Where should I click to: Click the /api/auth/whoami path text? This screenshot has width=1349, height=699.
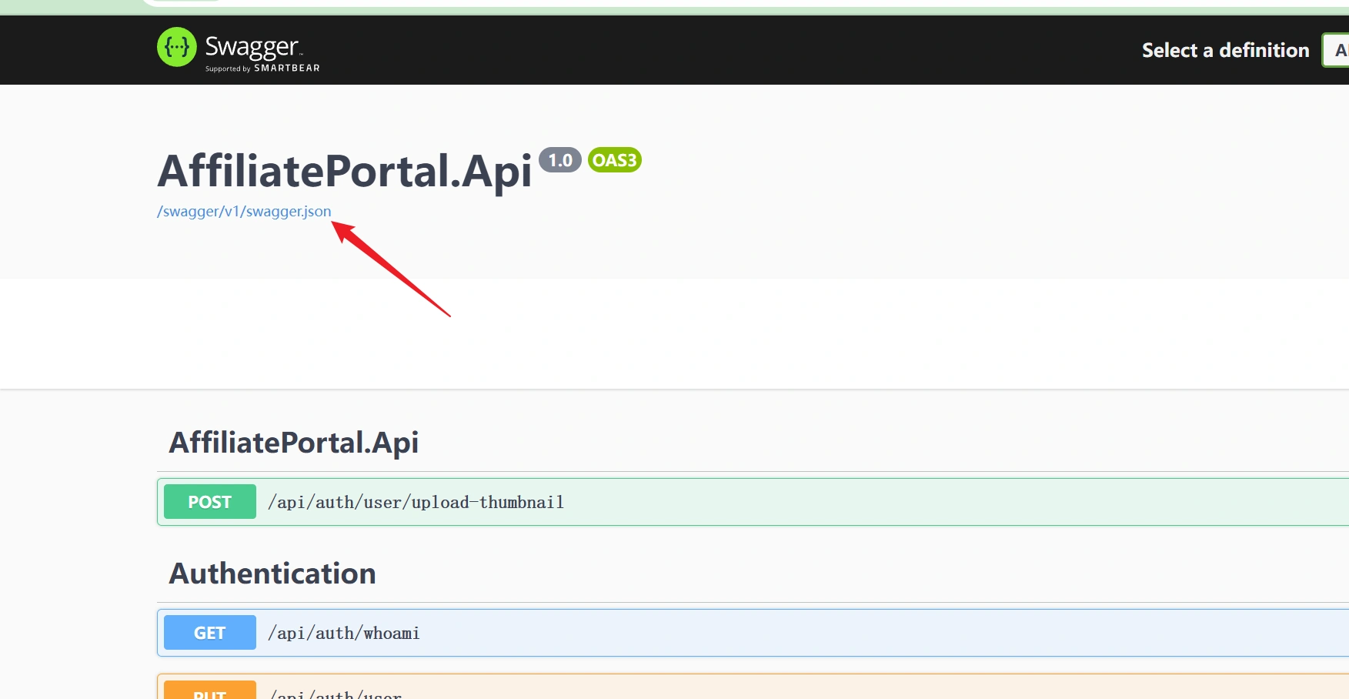tap(343, 634)
